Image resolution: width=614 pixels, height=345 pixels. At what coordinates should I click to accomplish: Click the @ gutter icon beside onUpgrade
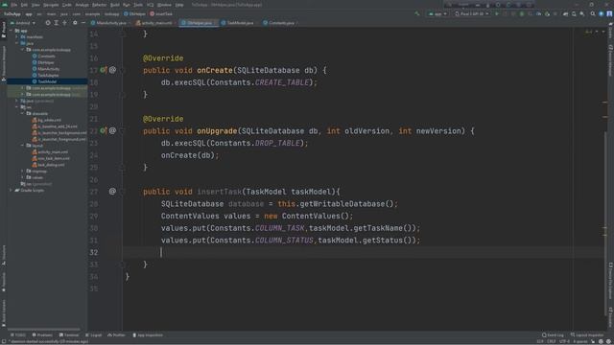click(x=112, y=130)
